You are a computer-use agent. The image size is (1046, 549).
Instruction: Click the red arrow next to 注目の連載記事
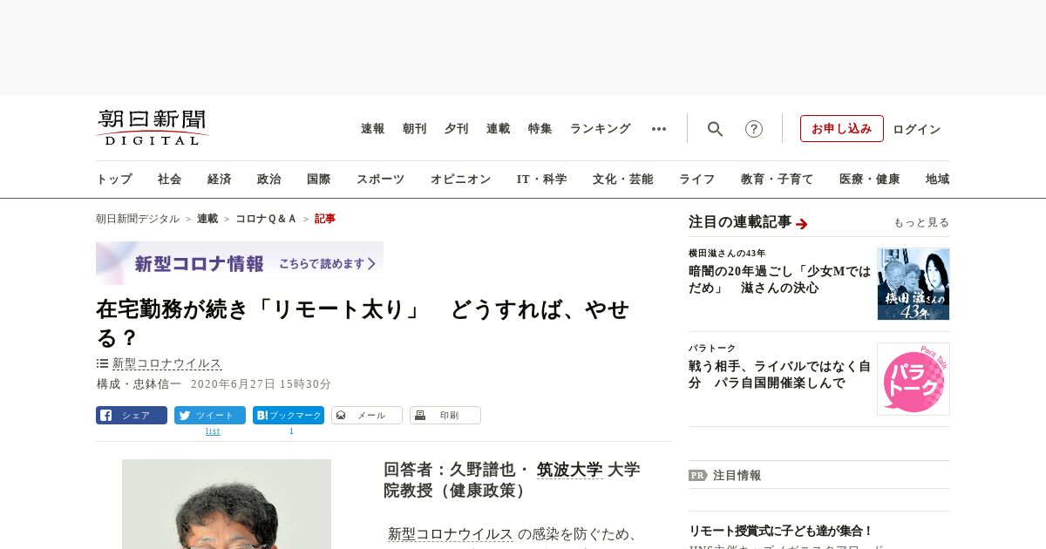[x=802, y=224]
